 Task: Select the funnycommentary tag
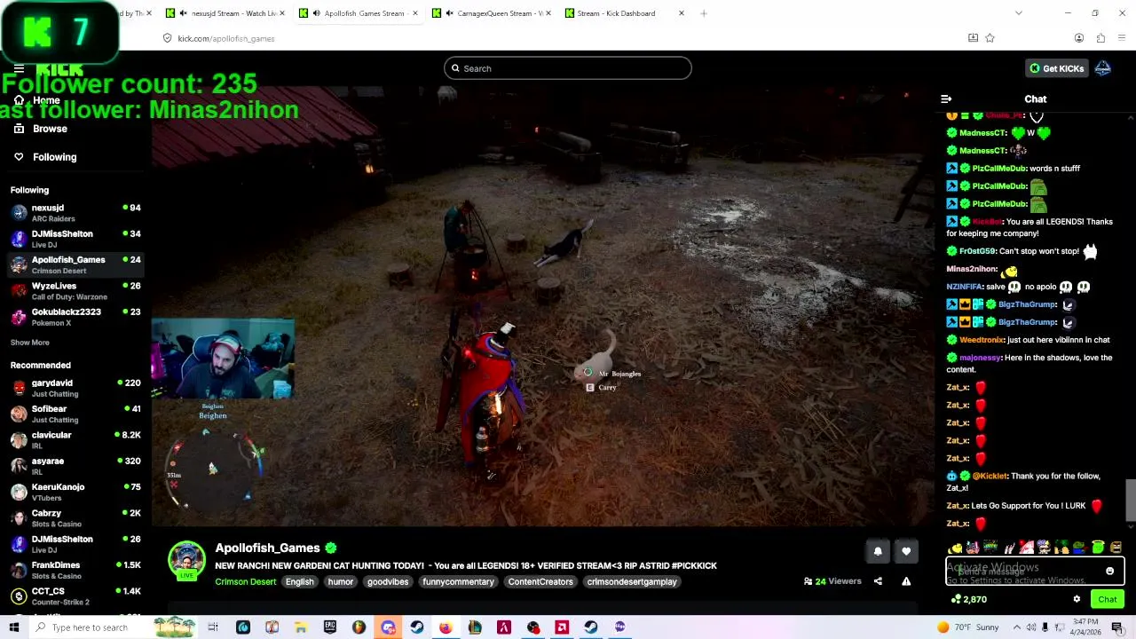(x=458, y=582)
